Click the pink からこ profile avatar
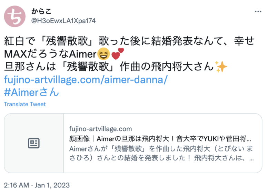Image resolution: width=269 pixels, height=196 pixels. 15,16
